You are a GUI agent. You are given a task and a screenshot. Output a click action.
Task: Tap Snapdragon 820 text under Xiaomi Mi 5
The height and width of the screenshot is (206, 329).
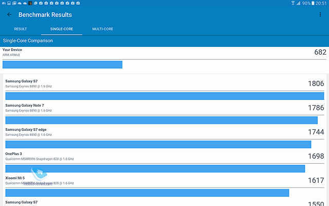tap(40, 183)
